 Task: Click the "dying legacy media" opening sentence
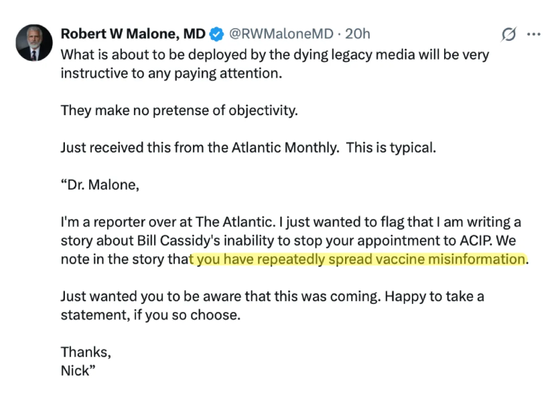coord(275,54)
